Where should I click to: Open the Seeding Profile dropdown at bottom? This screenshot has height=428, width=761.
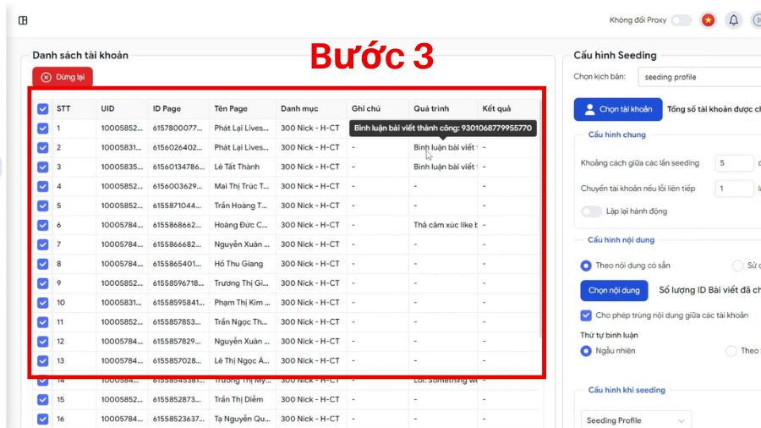click(x=636, y=420)
